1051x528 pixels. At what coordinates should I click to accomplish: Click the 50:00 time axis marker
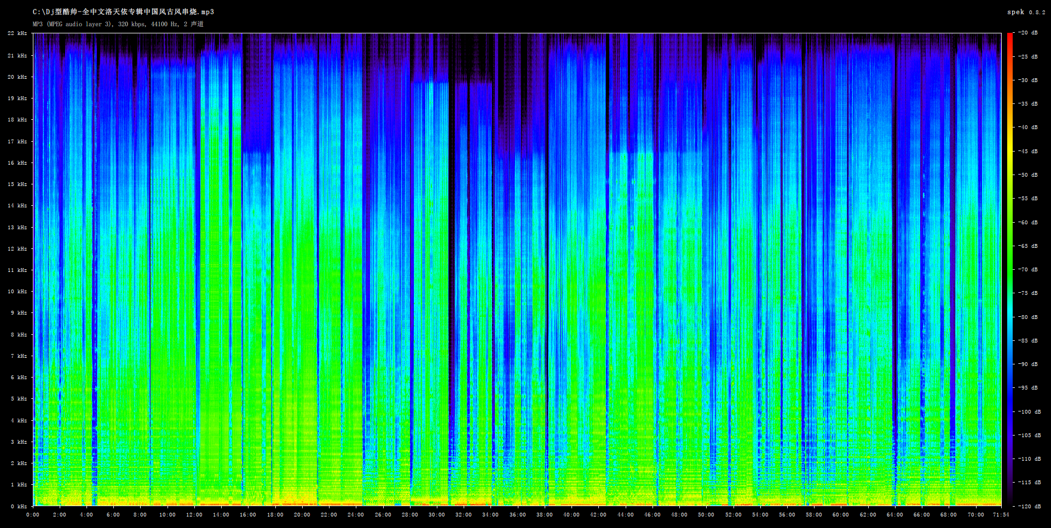click(706, 515)
